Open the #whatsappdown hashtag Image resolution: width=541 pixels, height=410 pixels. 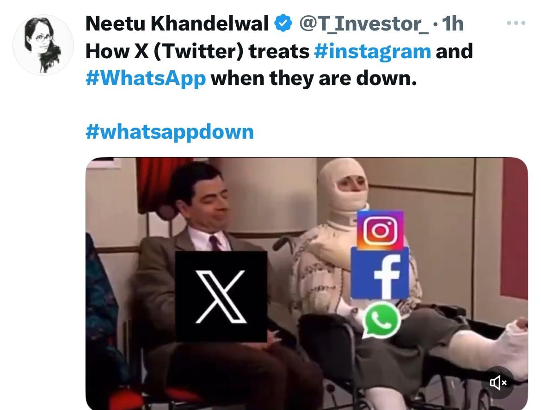(170, 132)
